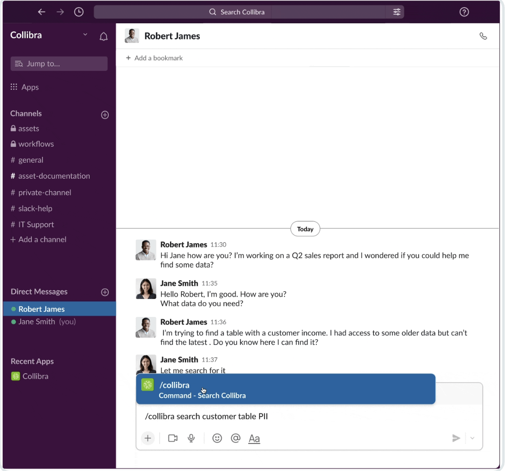Start a call with Robert James
511x471 pixels.
pyautogui.click(x=483, y=36)
